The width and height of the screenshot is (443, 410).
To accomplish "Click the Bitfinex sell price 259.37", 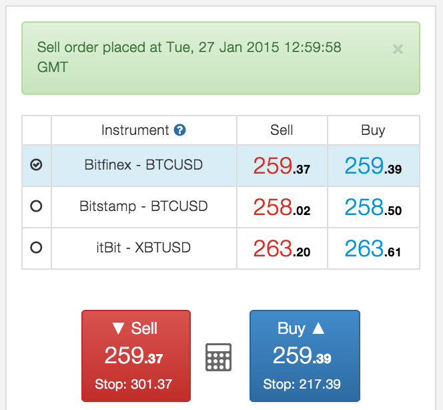I will tap(282, 166).
